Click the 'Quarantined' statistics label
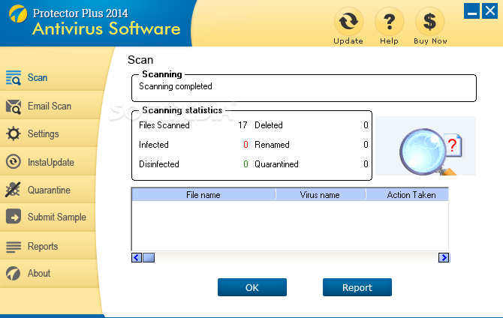The image size is (503, 318). click(276, 164)
